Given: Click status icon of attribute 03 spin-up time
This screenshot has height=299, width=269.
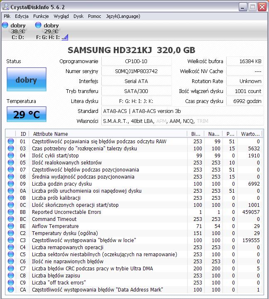Looking at the screenshot, I should 11,148.
